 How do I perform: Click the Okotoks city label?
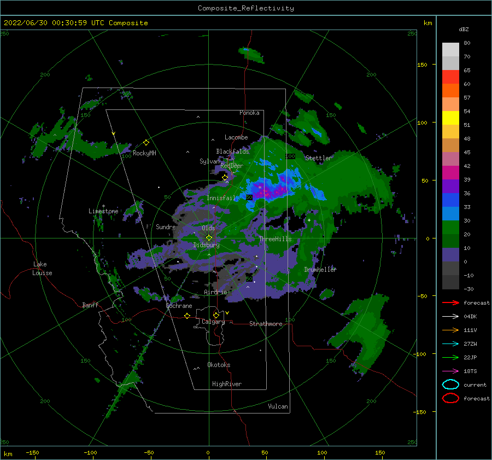click(x=219, y=365)
